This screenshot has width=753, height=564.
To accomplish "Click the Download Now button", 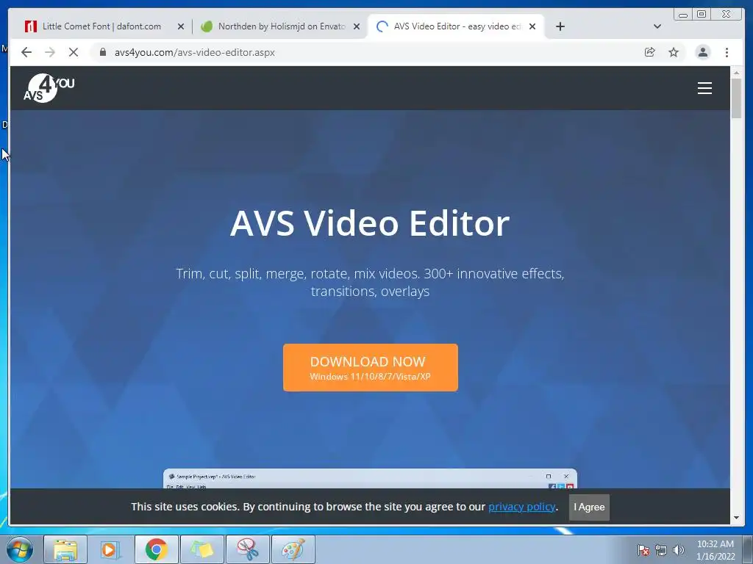I will pos(371,367).
